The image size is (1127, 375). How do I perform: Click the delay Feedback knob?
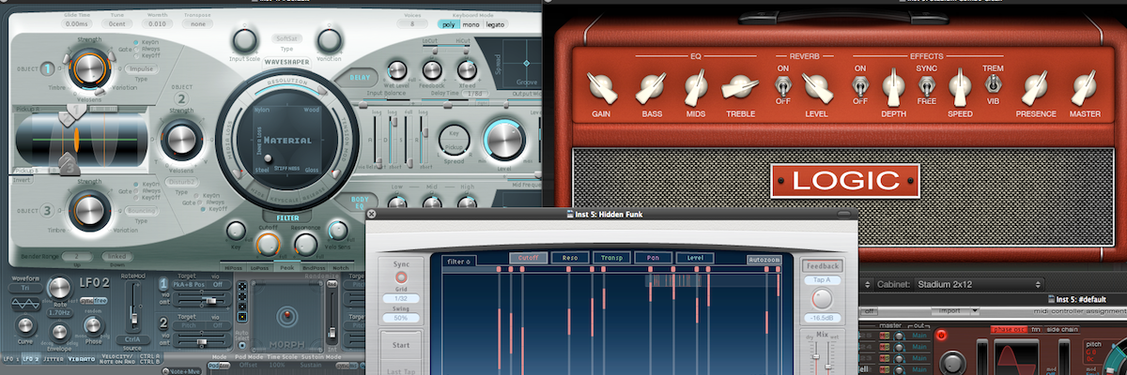pyautogui.click(x=432, y=69)
